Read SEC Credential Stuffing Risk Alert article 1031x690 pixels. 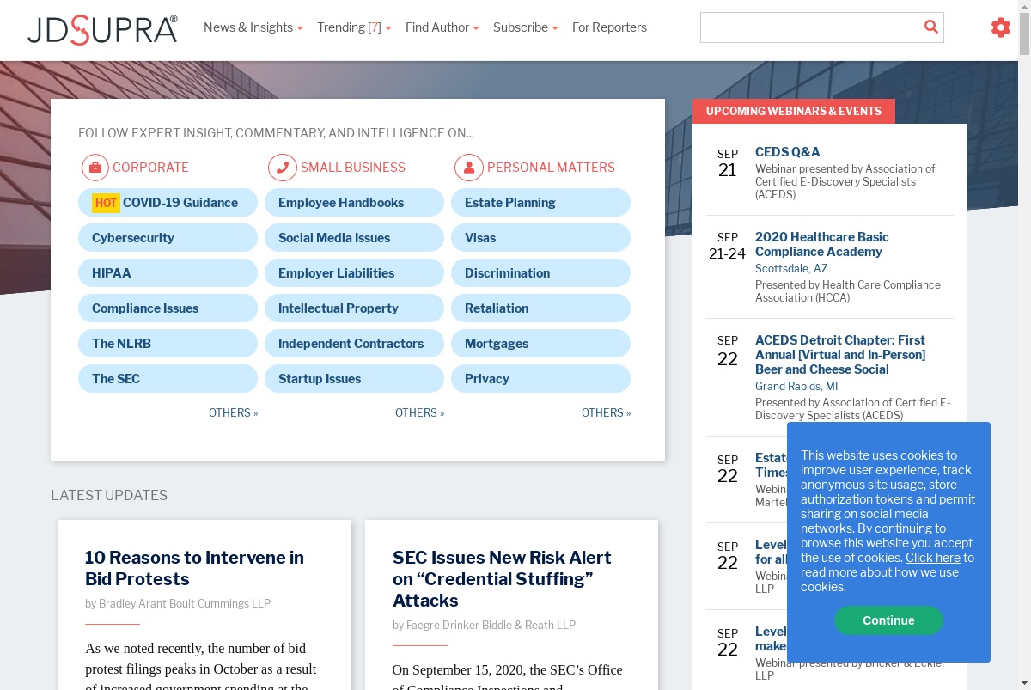pyautogui.click(x=502, y=579)
